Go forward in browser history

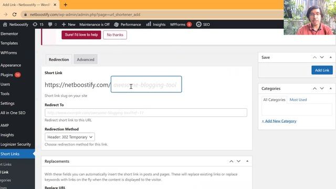point(6,15)
